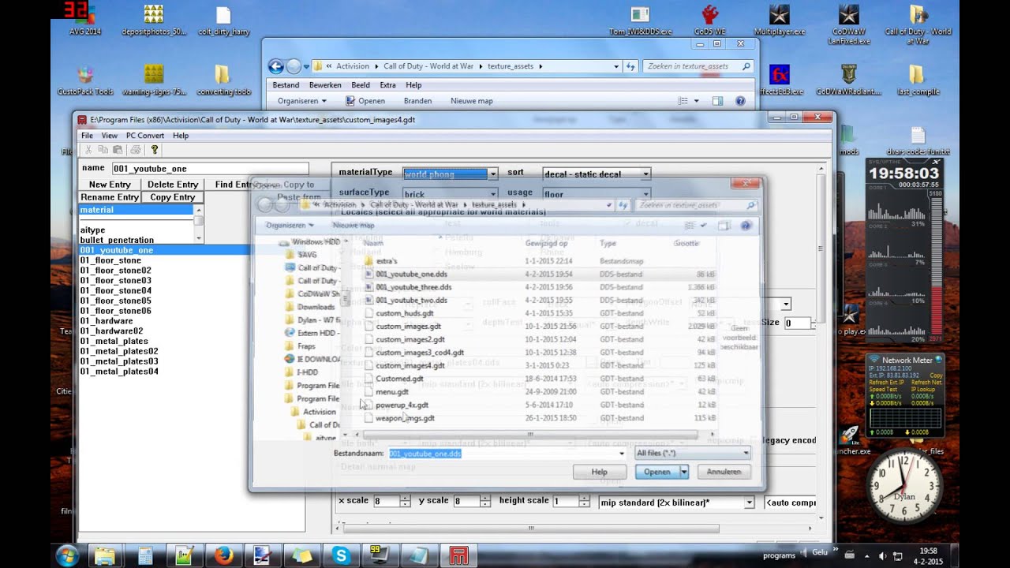Viewport: 1010px width, 568px height.
Task: Open Extra menu in Explorer window
Action: (x=387, y=85)
